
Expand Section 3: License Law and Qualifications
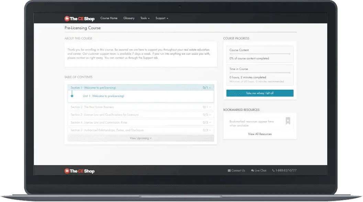click(141, 115)
